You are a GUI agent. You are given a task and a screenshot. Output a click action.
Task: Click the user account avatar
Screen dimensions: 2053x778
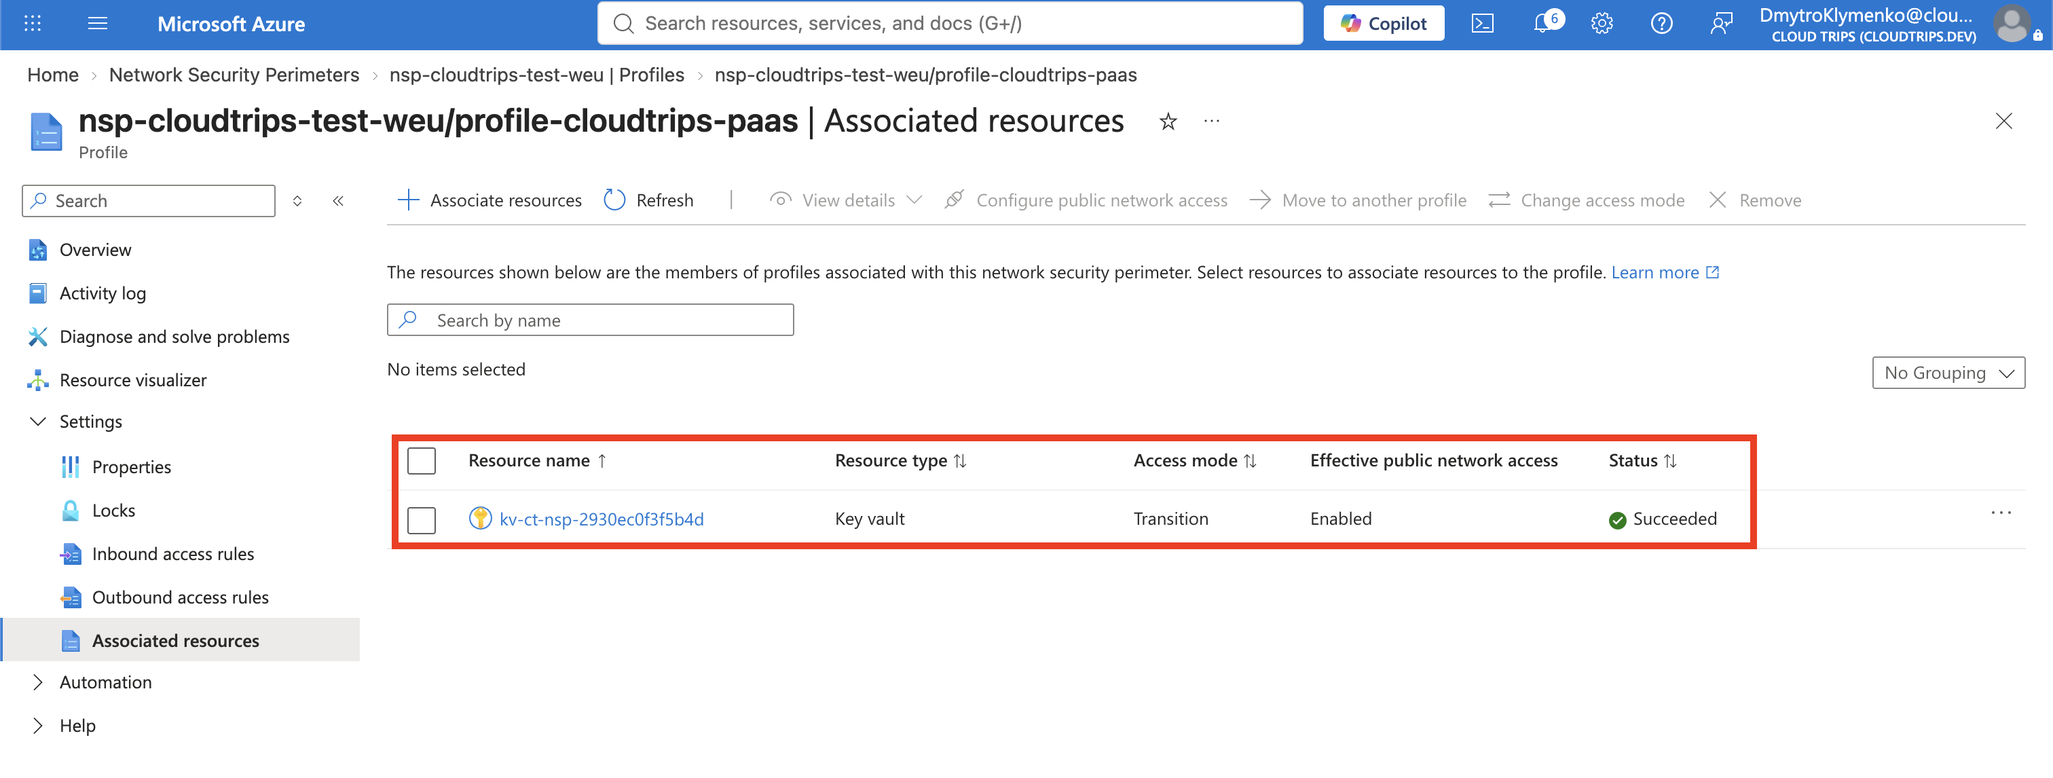coord(2013,24)
